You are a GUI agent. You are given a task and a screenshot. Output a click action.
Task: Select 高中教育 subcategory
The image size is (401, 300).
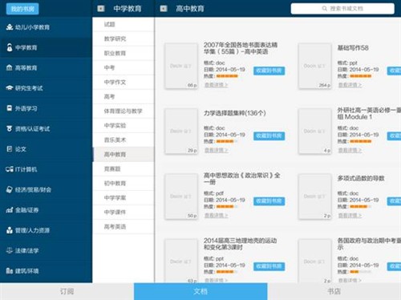point(124,154)
